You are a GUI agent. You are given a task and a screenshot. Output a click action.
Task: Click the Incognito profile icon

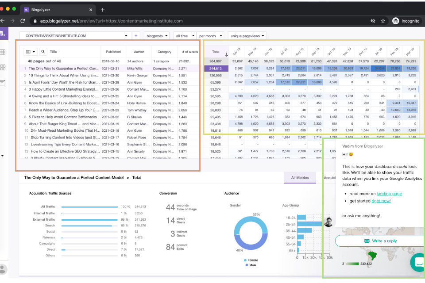click(x=396, y=21)
